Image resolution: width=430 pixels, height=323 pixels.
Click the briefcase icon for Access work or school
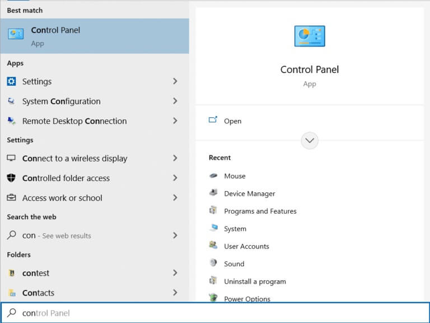(x=11, y=197)
